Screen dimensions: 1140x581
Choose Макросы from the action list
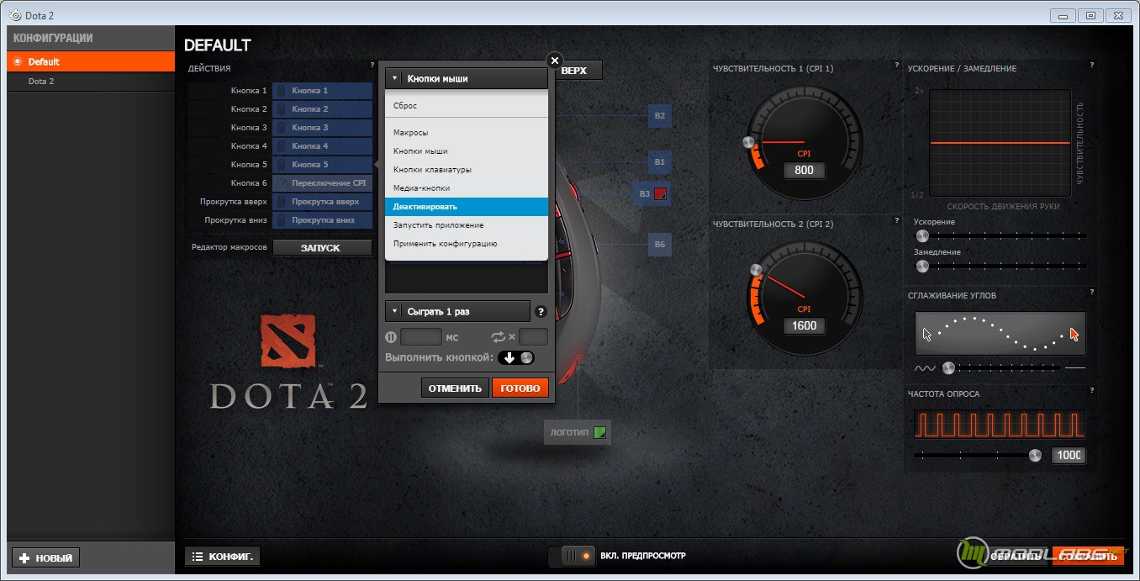pos(467,133)
